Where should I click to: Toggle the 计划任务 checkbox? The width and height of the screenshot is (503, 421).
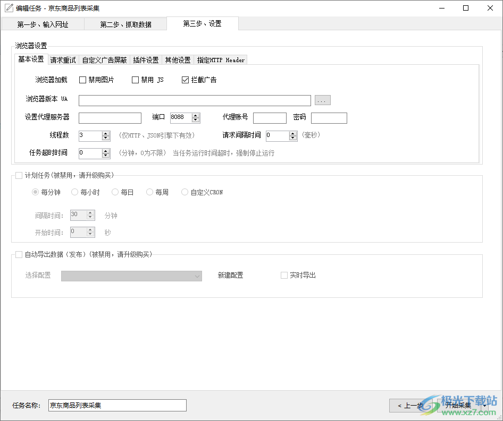coord(19,175)
